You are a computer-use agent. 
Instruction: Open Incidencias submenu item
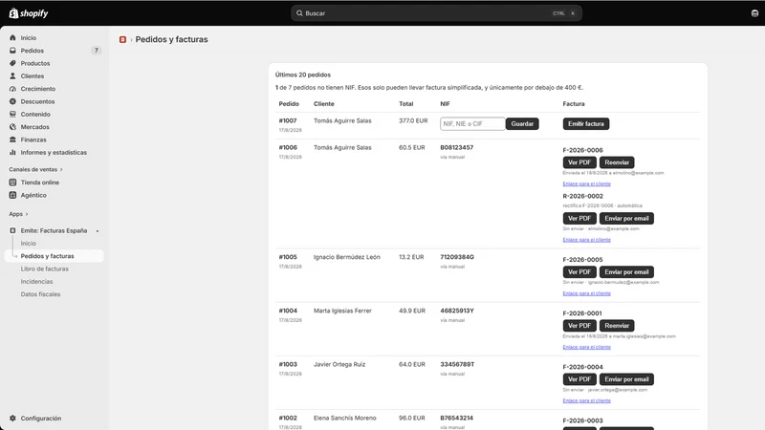pos(36,281)
